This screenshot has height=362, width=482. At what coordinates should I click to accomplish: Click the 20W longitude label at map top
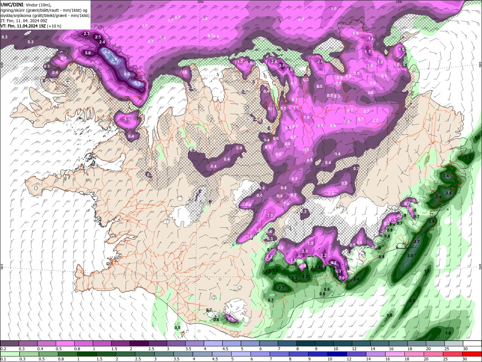click(x=200, y=2)
